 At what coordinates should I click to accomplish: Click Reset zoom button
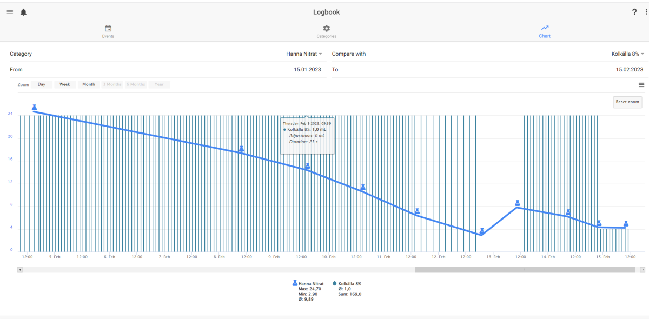click(627, 102)
